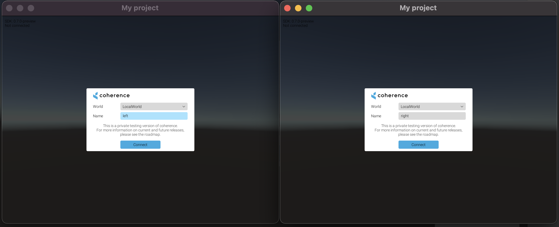
Task: Click the middle gray button of the inactive window
Action: [20, 8]
